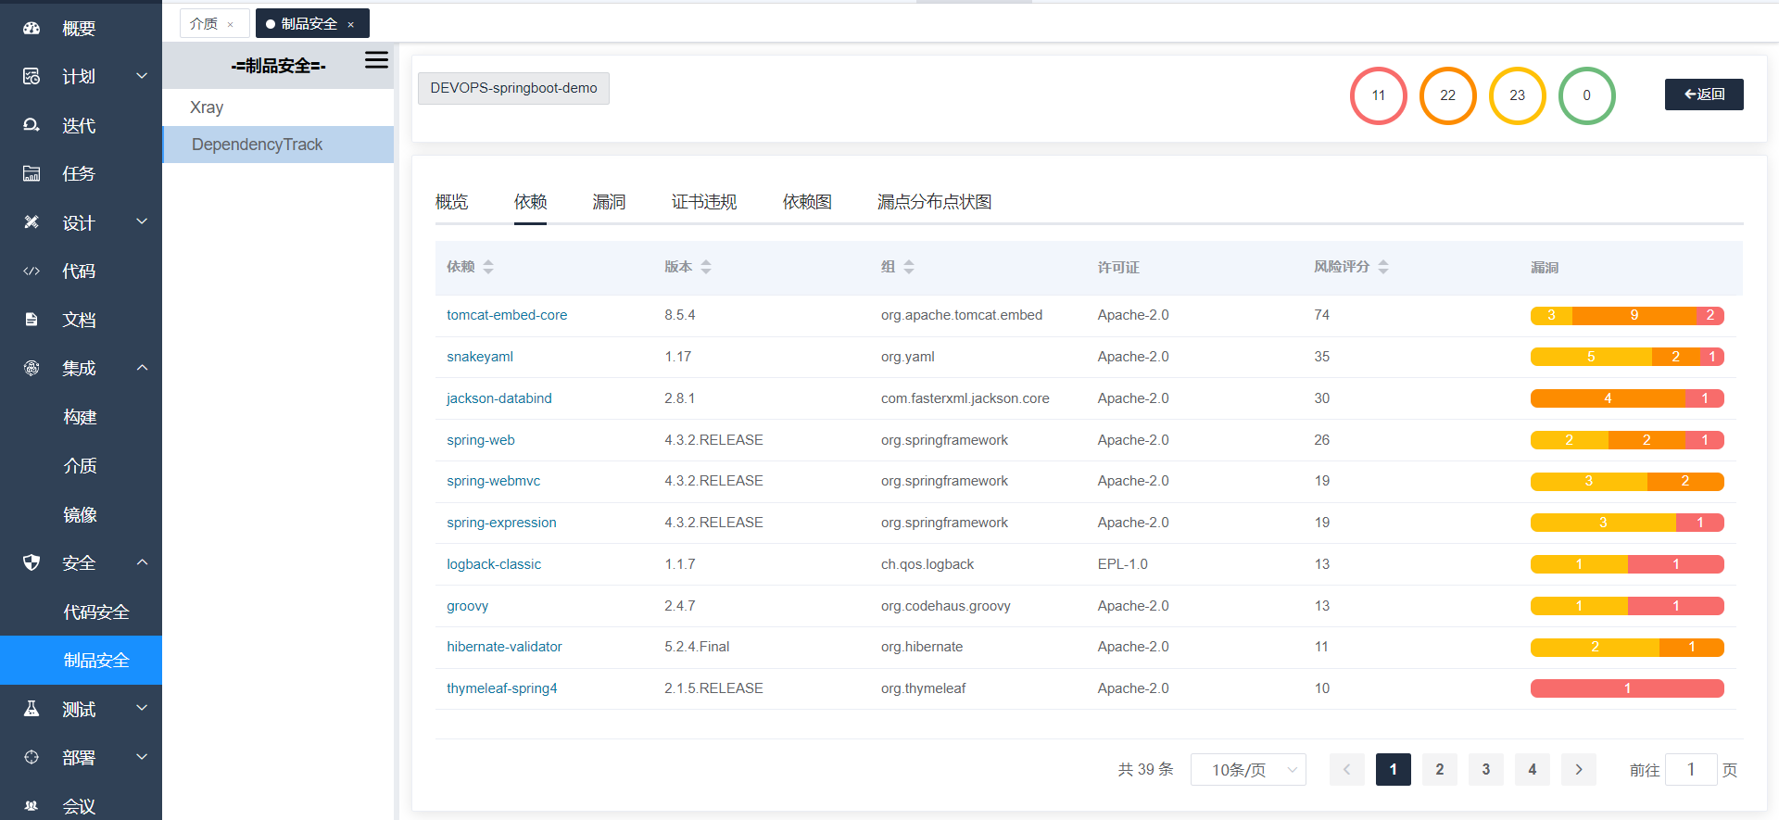Click the red circle showing 11 vulnerabilities
The height and width of the screenshot is (820, 1779).
[x=1378, y=95]
